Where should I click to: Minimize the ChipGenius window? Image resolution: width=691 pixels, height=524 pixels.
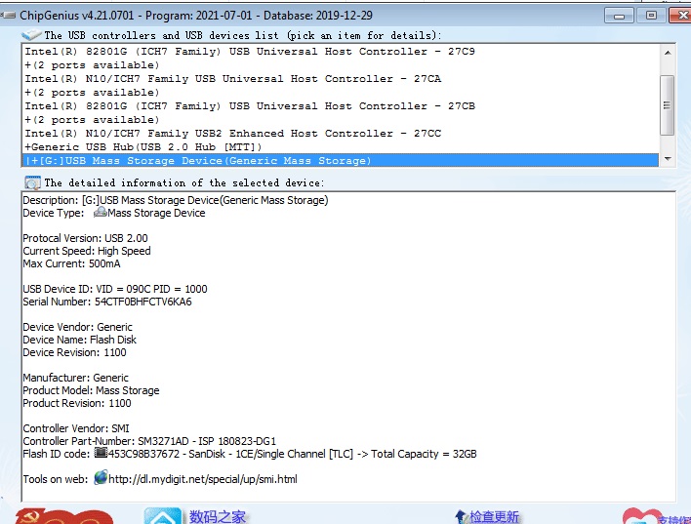click(619, 16)
